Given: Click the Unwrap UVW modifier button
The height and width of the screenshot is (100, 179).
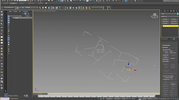Looking at the screenshot, I should pos(174,23).
